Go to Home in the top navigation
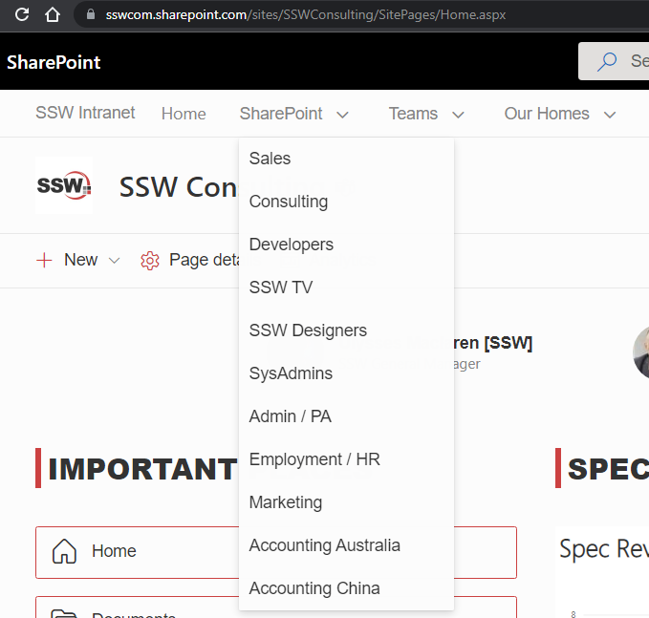 click(x=184, y=114)
